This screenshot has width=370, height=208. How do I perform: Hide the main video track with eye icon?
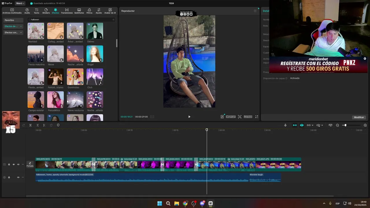click(x=14, y=164)
